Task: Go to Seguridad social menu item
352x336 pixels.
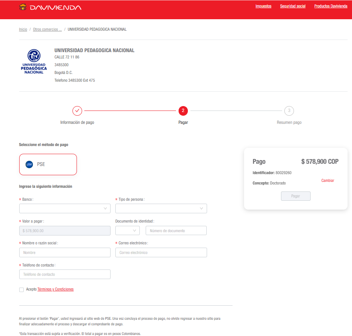Action: point(292,6)
